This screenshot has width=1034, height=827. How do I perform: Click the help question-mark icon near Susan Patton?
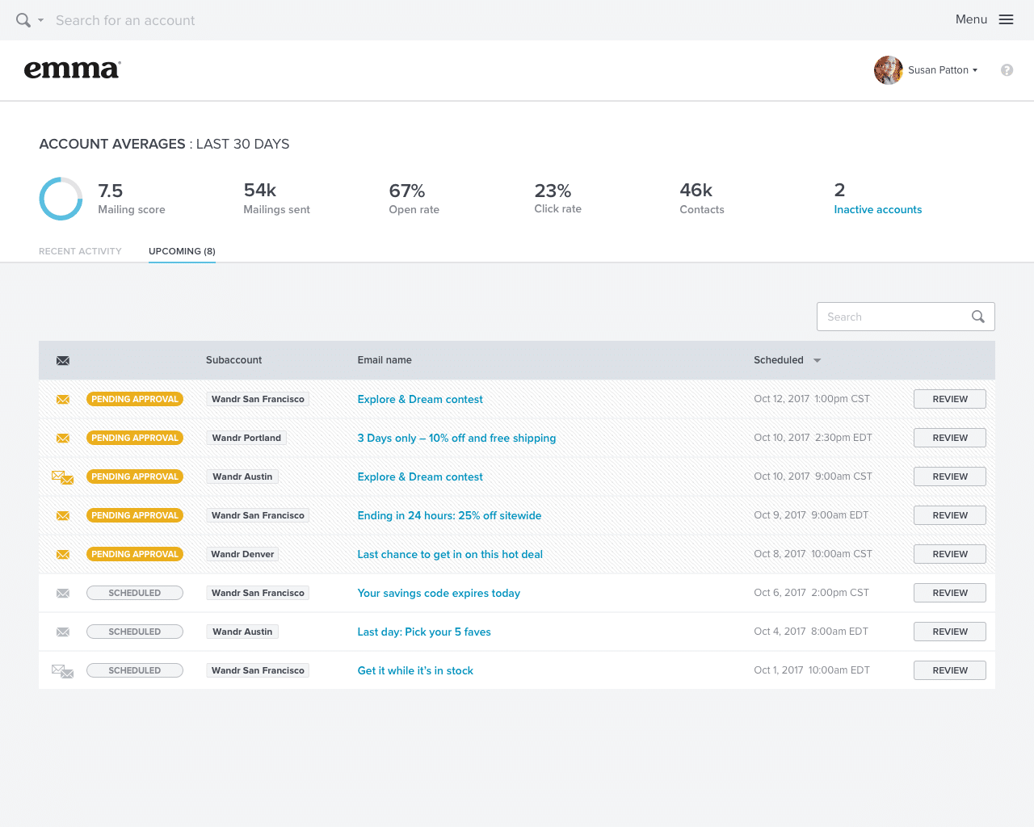1007,70
